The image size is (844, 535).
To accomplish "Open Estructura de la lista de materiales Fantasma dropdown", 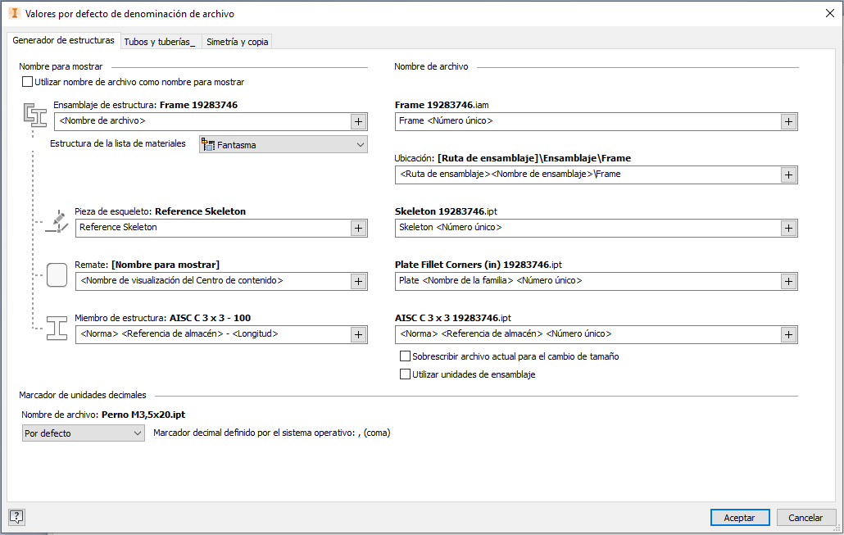I will pyautogui.click(x=284, y=144).
